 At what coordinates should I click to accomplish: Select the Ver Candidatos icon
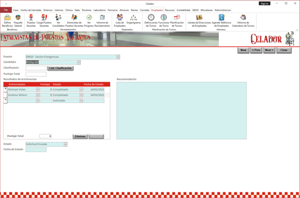click(x=58, y=18)
